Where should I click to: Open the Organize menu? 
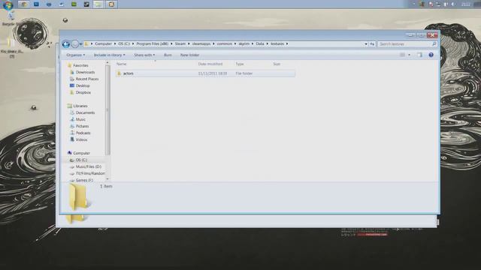pos(75,55)
